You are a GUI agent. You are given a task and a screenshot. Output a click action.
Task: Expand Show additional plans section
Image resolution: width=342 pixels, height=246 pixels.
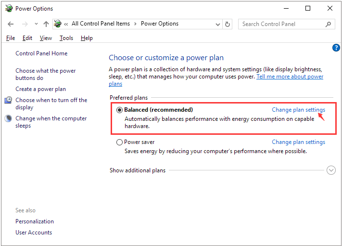330,170
